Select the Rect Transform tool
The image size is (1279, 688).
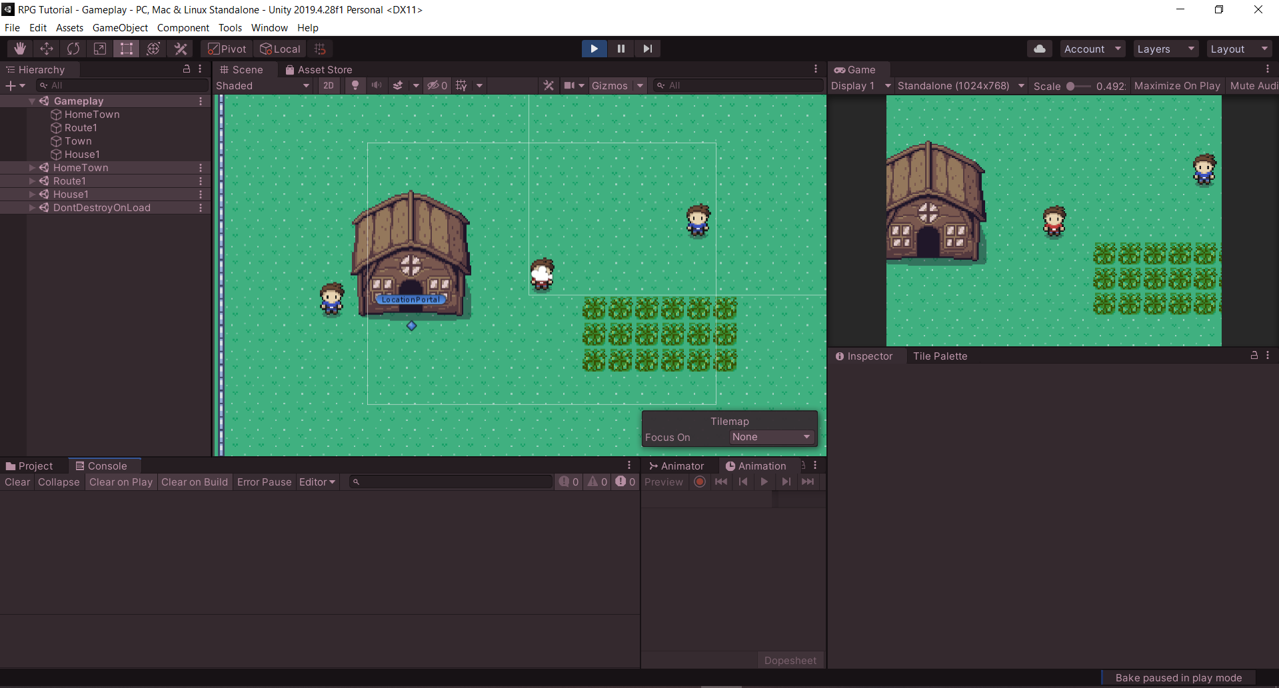click(127, 49)
